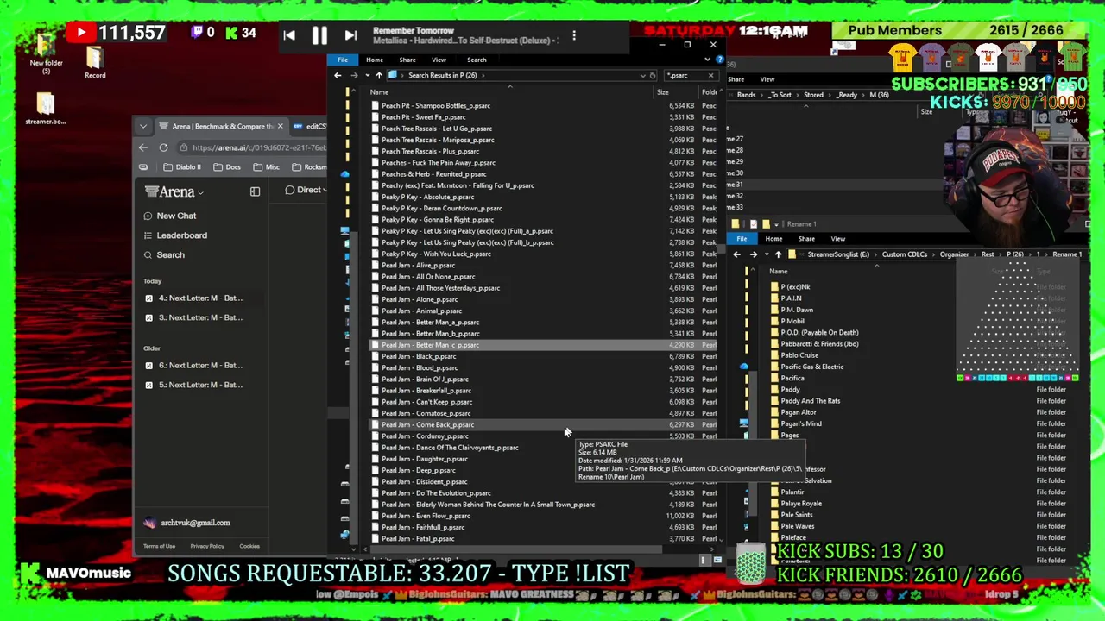The height and width of the screenshot is (621, 1105).
Task: Skip to previous track in media overlay
Action: (289, 35)
